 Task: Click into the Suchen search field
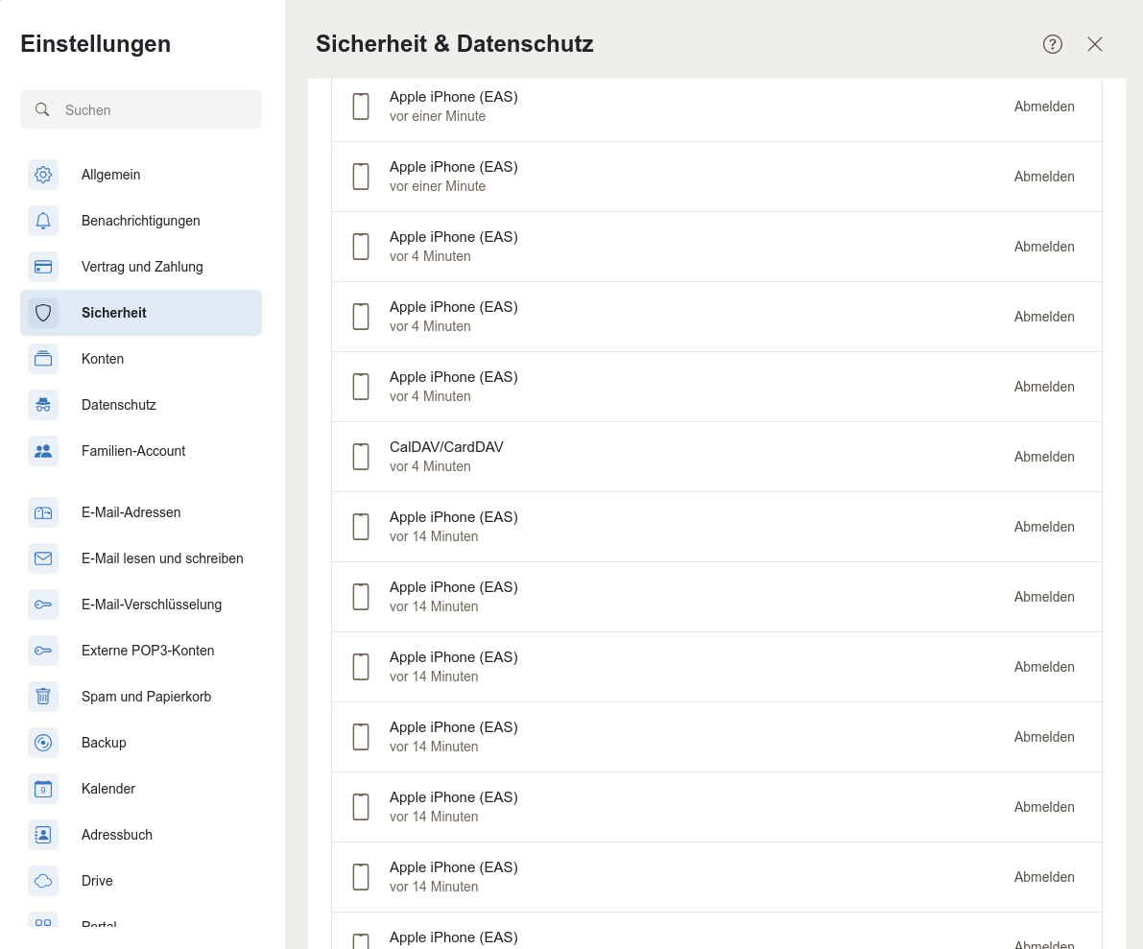click(x=154, y=109)
